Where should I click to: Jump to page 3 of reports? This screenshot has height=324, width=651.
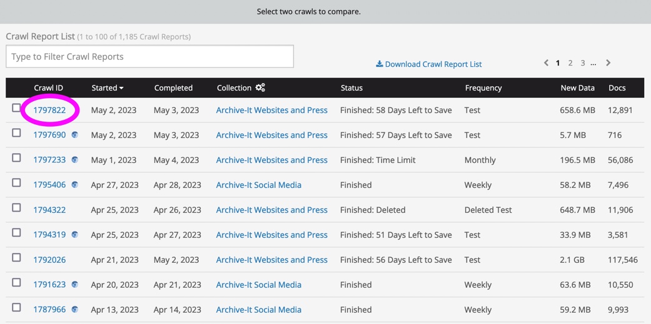point(583,63)
